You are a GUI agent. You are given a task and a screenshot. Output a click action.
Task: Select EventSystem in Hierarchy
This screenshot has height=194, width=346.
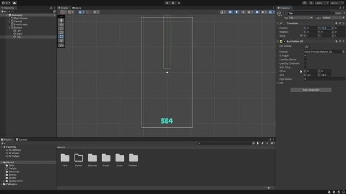(21, 25)
